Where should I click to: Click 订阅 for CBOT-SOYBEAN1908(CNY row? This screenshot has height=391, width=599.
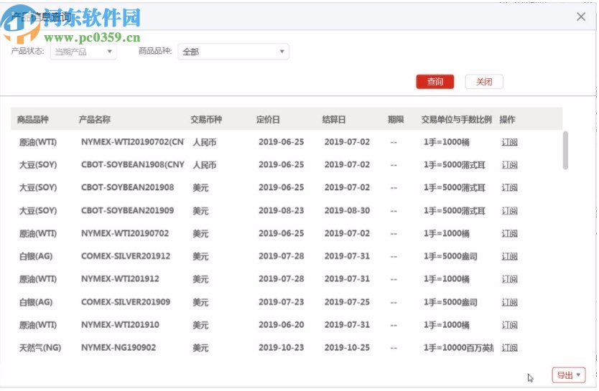(x=509, y=165)
